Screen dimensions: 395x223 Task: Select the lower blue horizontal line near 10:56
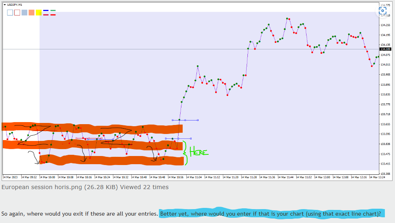[179, 138]
